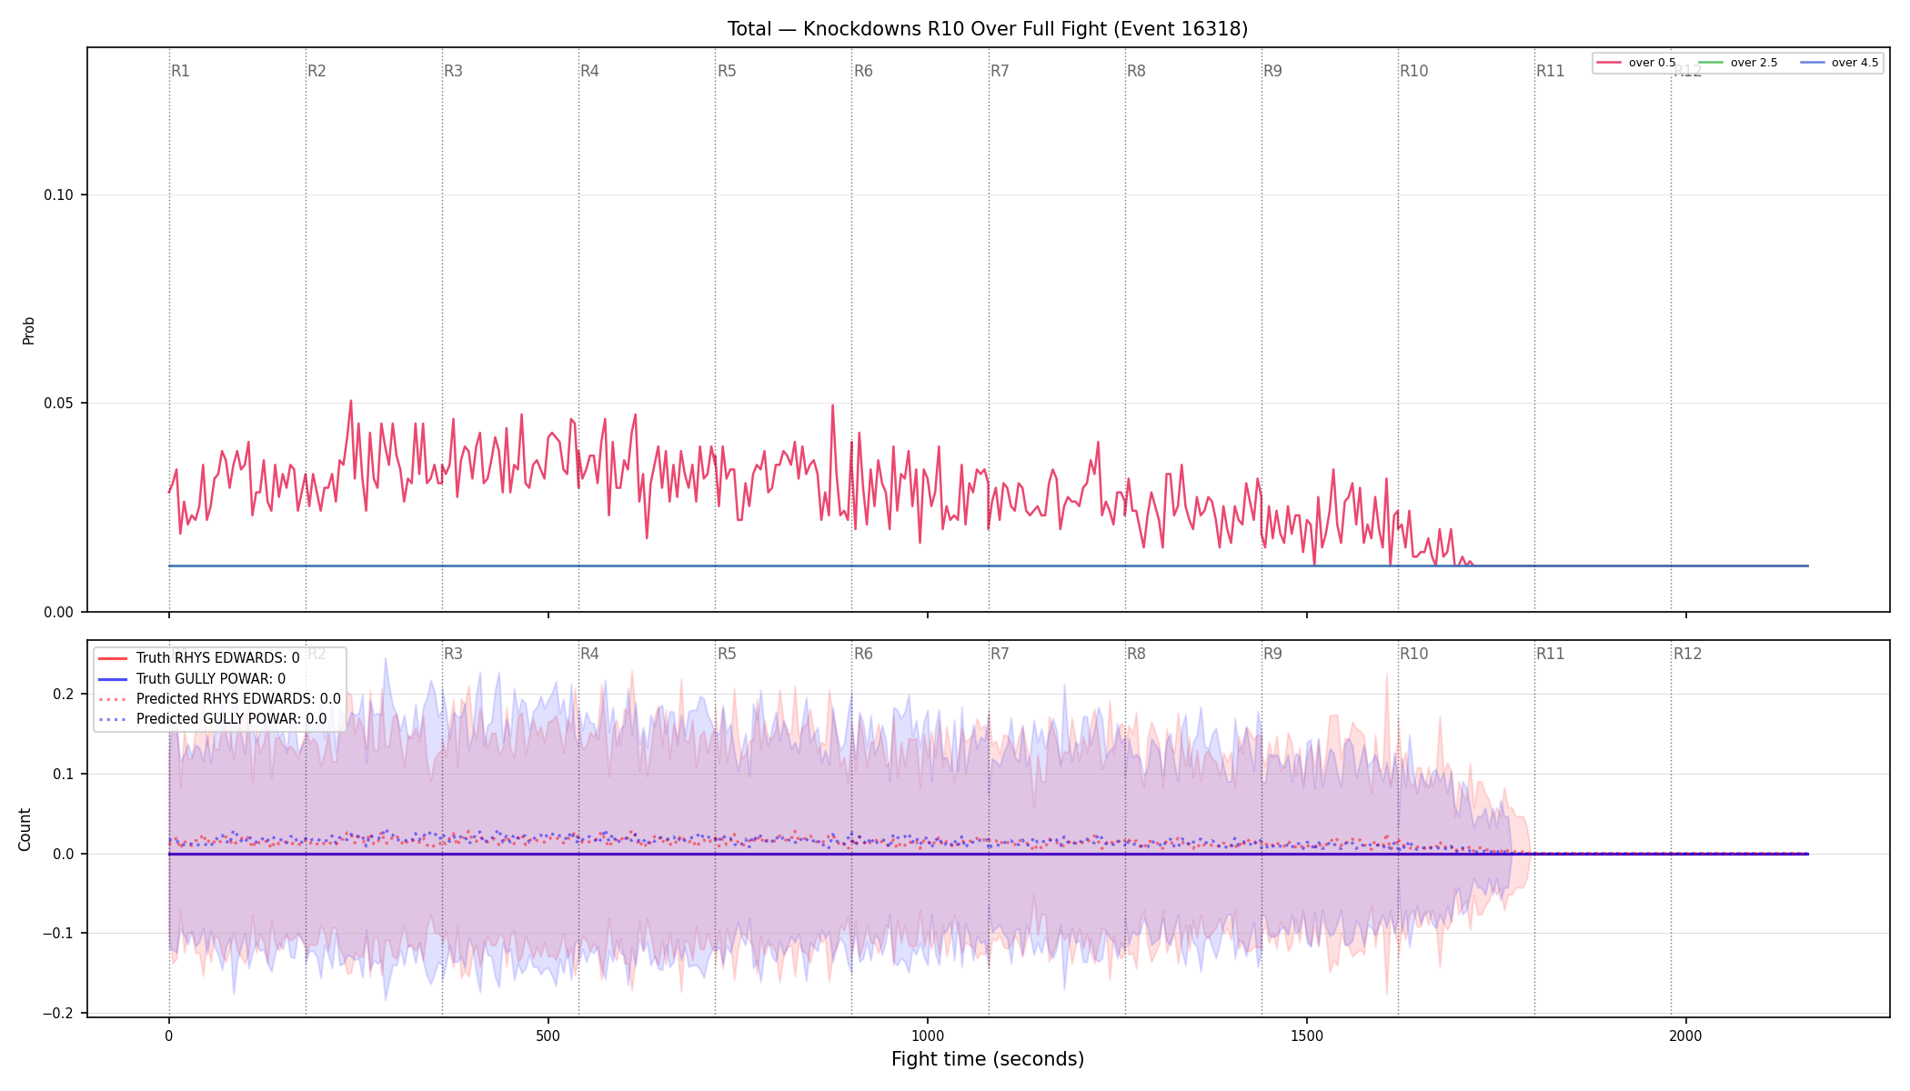The image size is (1910, 1091).
Task: Click the R12 round marker in the Count chart
Action: (x=1687, y=654)
